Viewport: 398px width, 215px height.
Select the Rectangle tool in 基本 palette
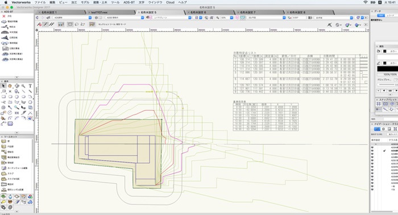(3, 97)
